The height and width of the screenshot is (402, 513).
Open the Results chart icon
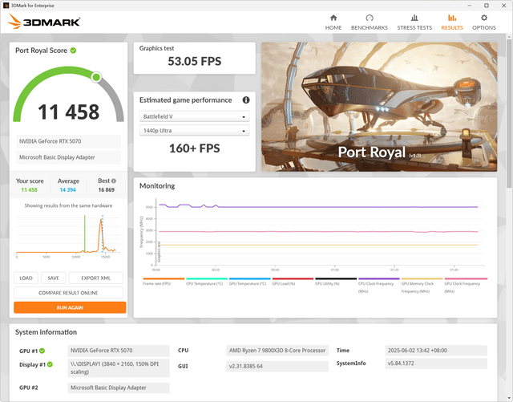point(452,18)
